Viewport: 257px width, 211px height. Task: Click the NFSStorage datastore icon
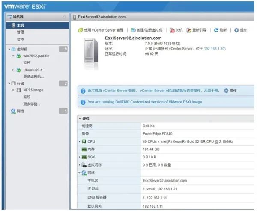[19, 90]
